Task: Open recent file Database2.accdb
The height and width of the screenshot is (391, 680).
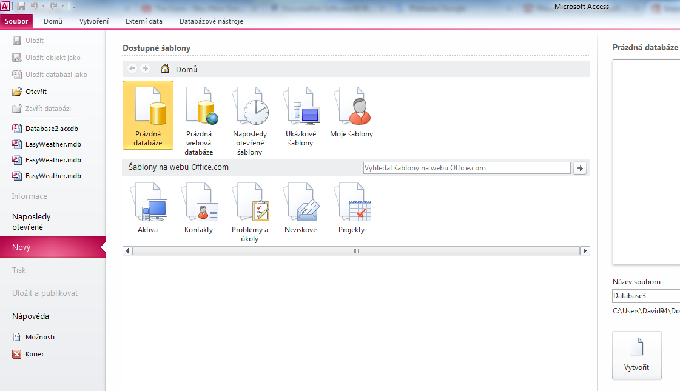Action: click(x=45, y=129)
